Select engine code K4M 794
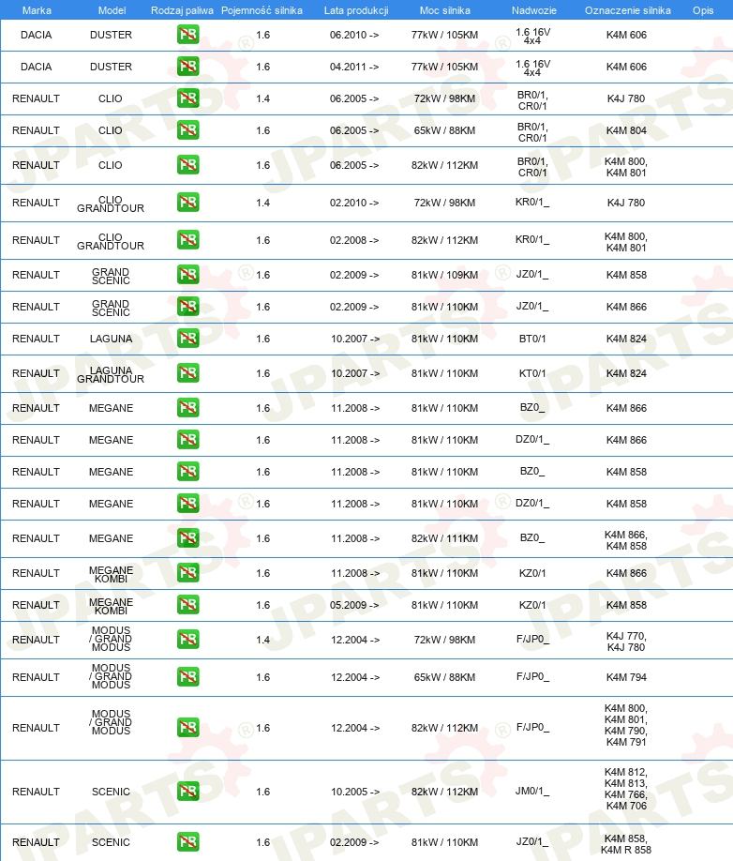 coord(626,677)
